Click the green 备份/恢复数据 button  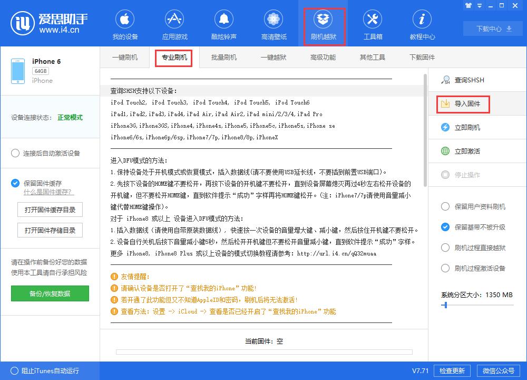(x=50, y=293)
